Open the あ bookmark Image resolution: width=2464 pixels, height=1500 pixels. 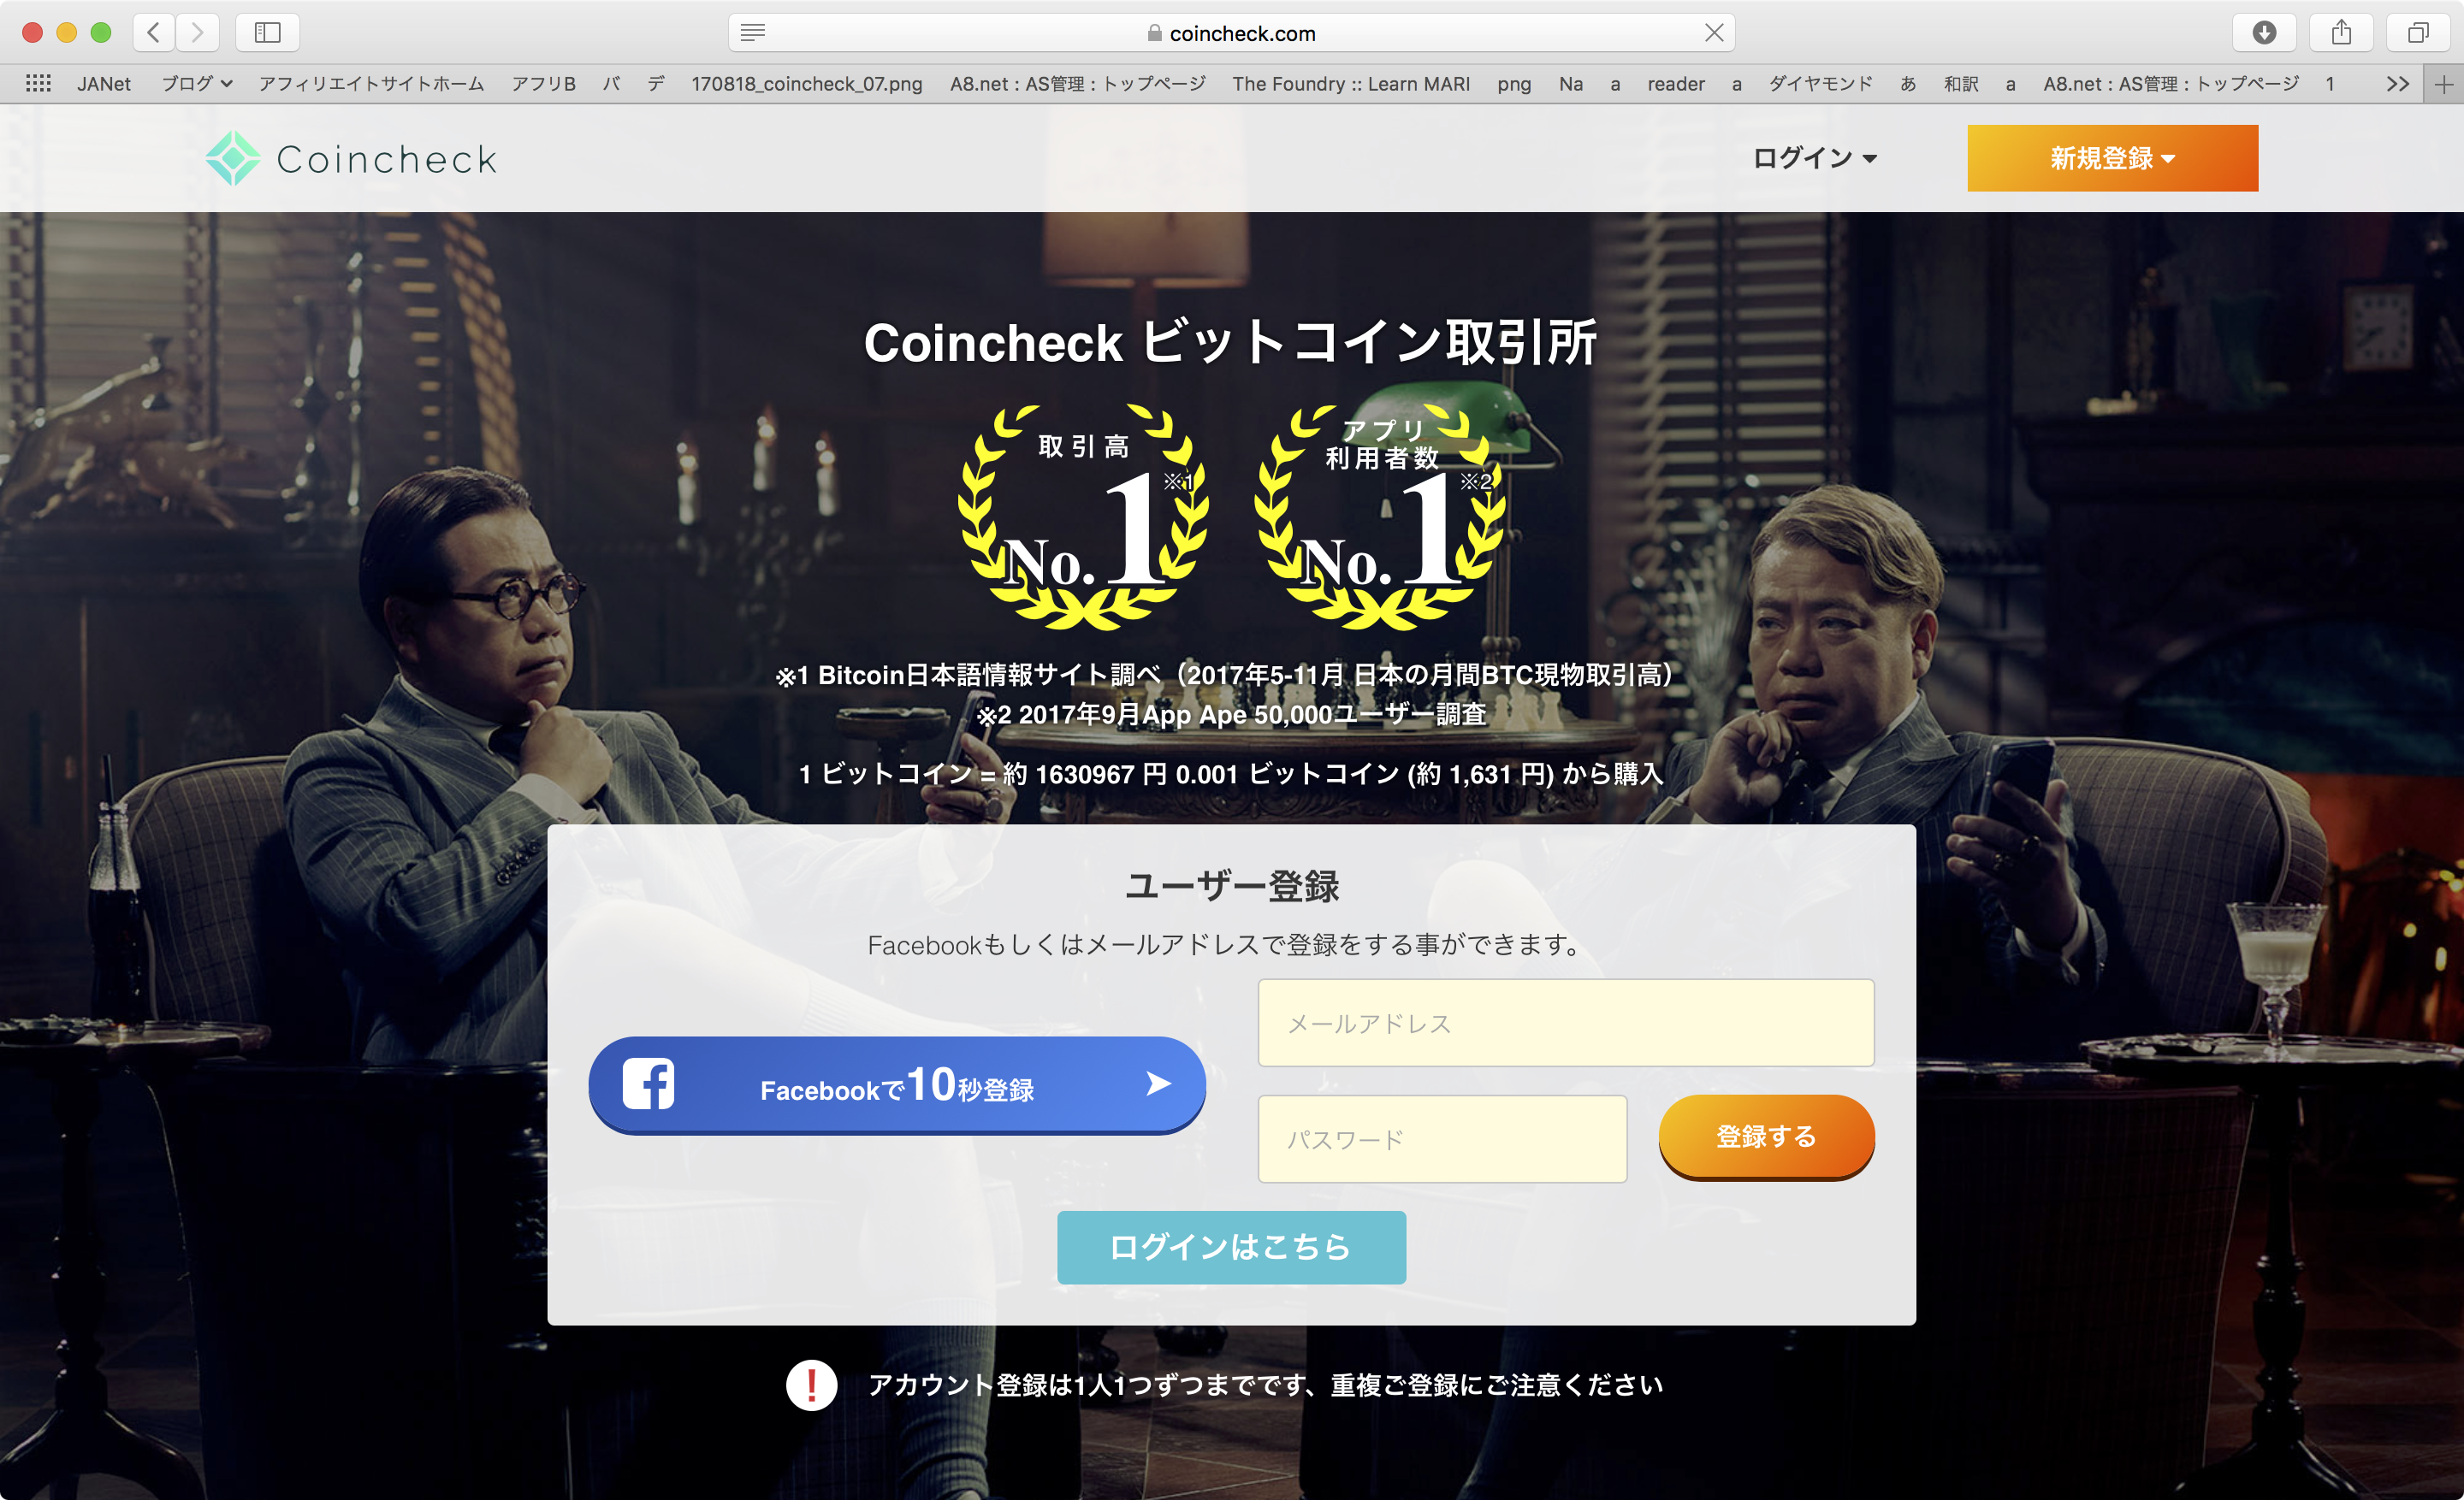tap(1908, 84)
